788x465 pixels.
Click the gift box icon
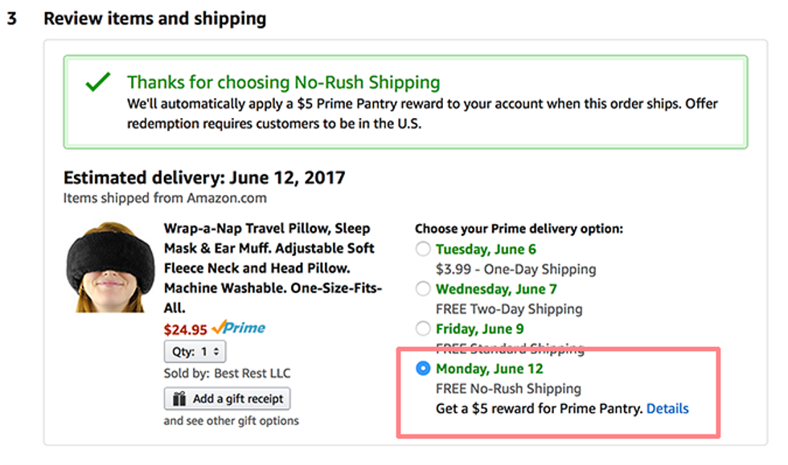click(x=179, y=399)
